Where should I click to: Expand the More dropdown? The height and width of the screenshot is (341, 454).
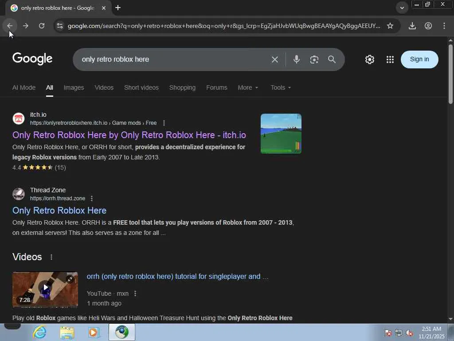(248, 87)
